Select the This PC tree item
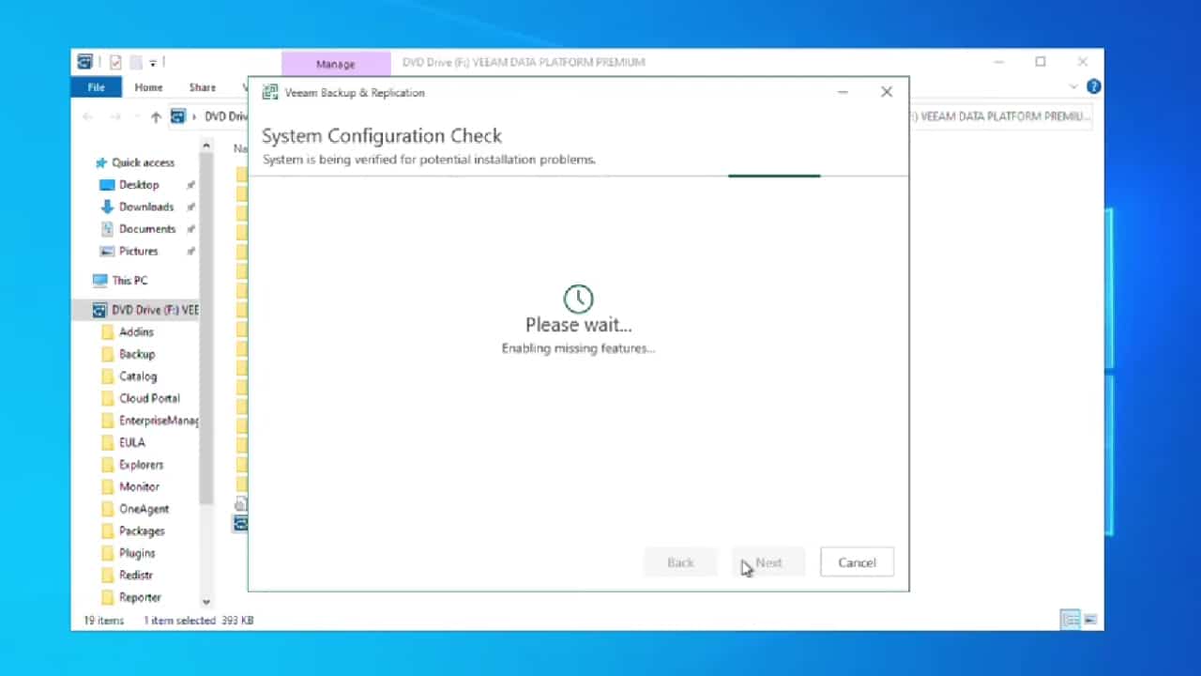This screenshot has height=676, width=1201. pyautogui.click(x=129, y=280)
